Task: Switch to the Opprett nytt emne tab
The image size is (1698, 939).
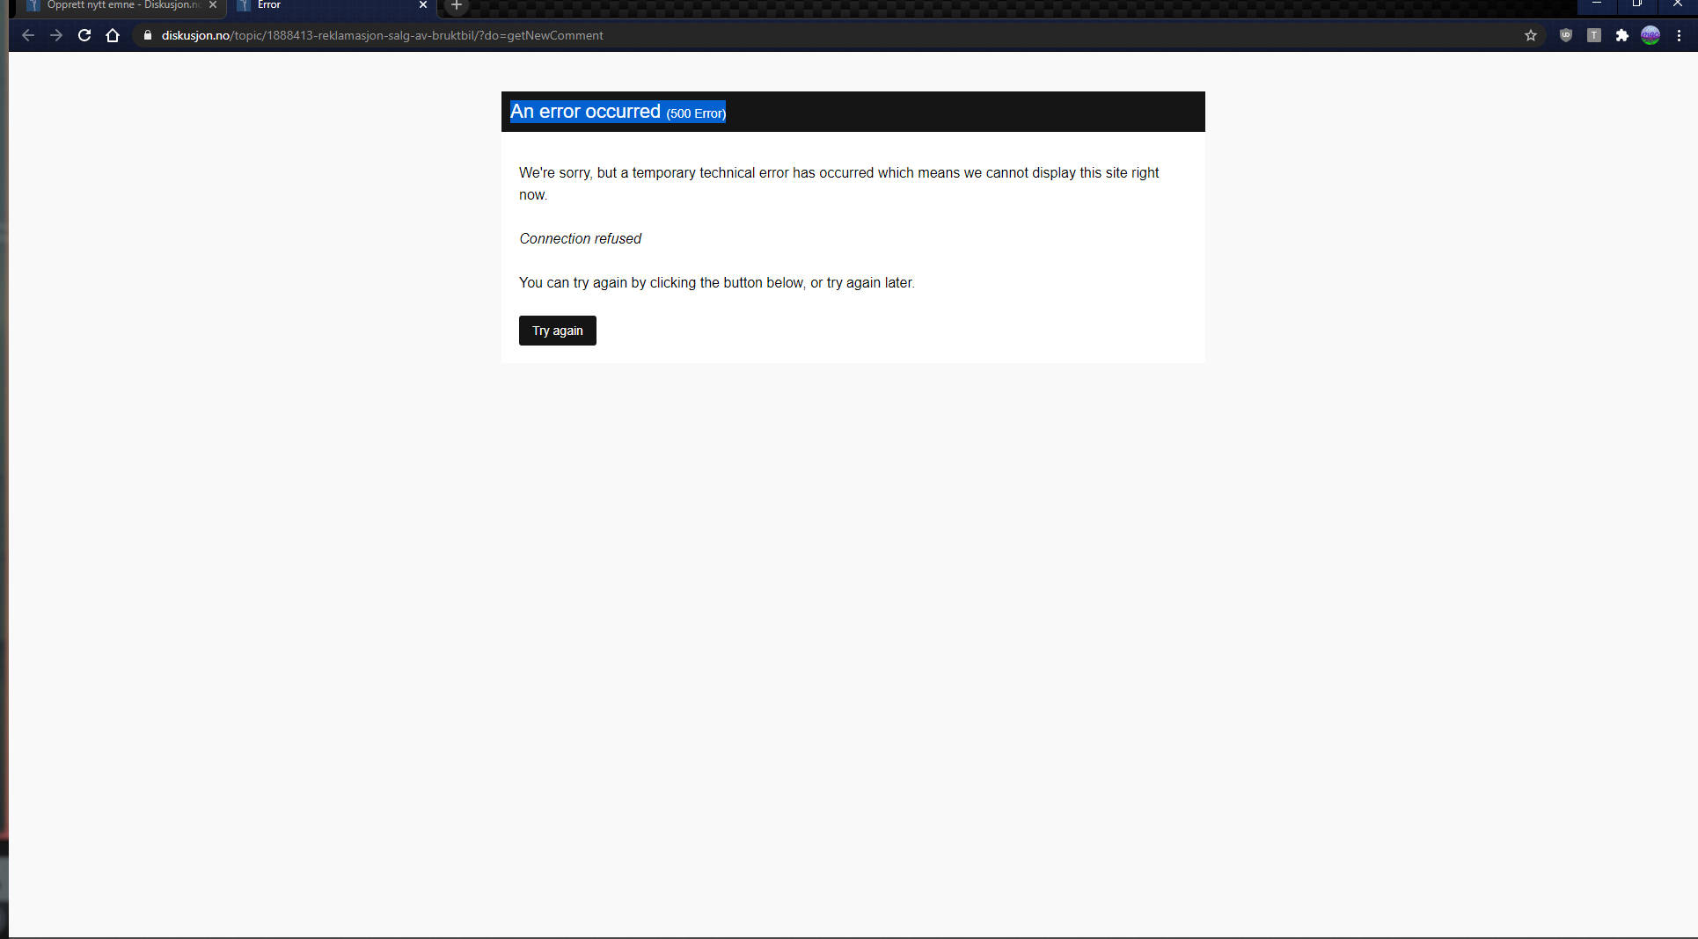Action: pos(122,5)
